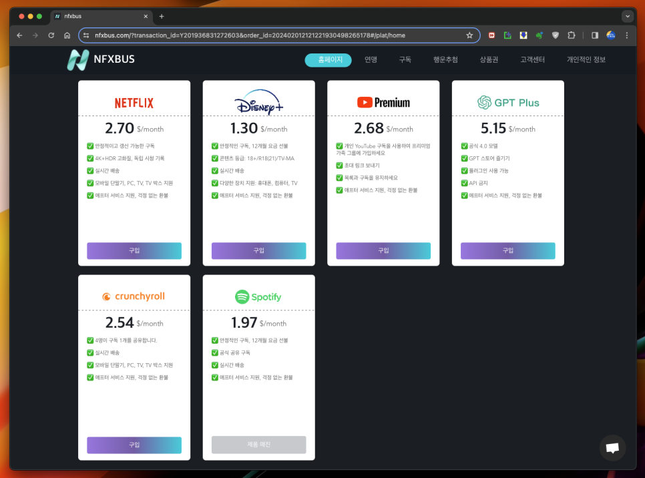Click the browser forward arrow
Viewport: 645px width, 478px height.
coord(35,35)
